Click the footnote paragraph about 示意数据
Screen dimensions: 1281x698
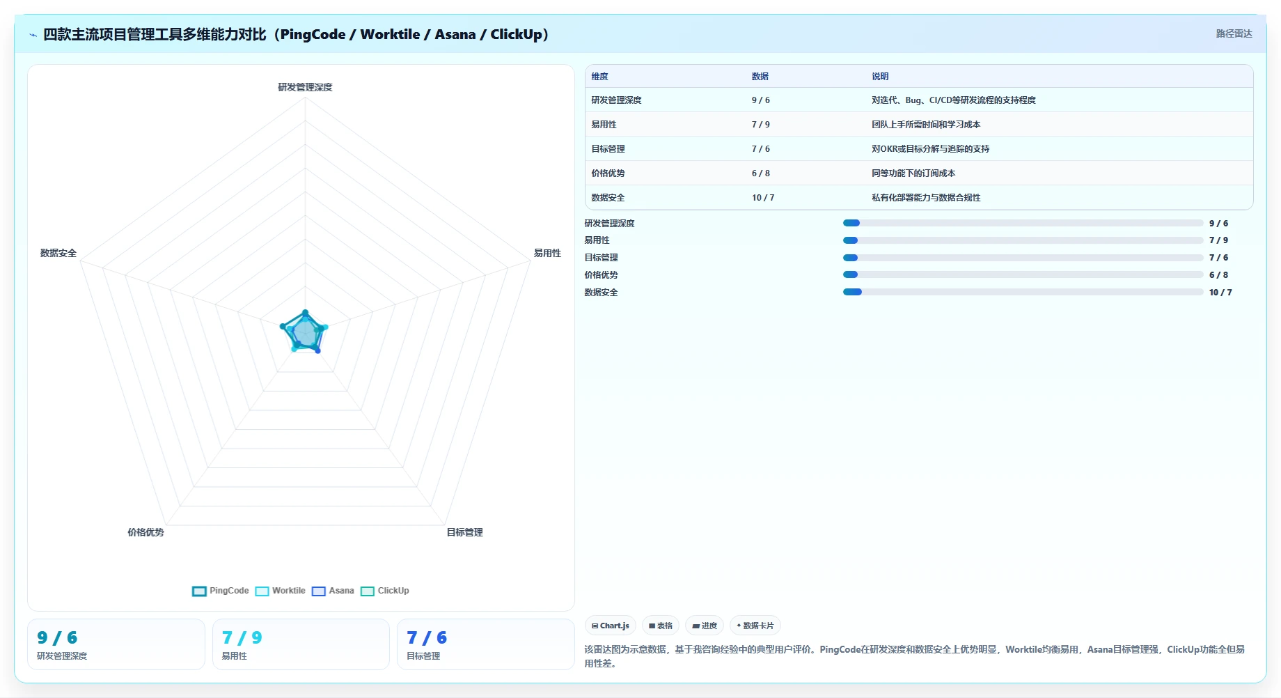tap(915, 656)
